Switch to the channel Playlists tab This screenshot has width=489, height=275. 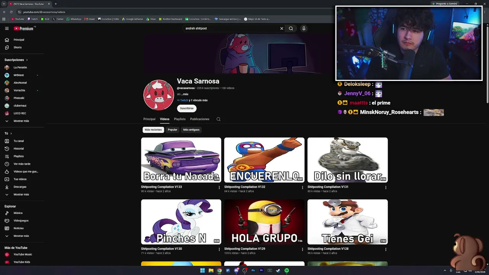point(180,119)
